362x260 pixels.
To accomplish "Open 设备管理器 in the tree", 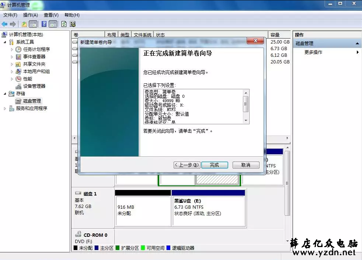I will pos(34,86).
